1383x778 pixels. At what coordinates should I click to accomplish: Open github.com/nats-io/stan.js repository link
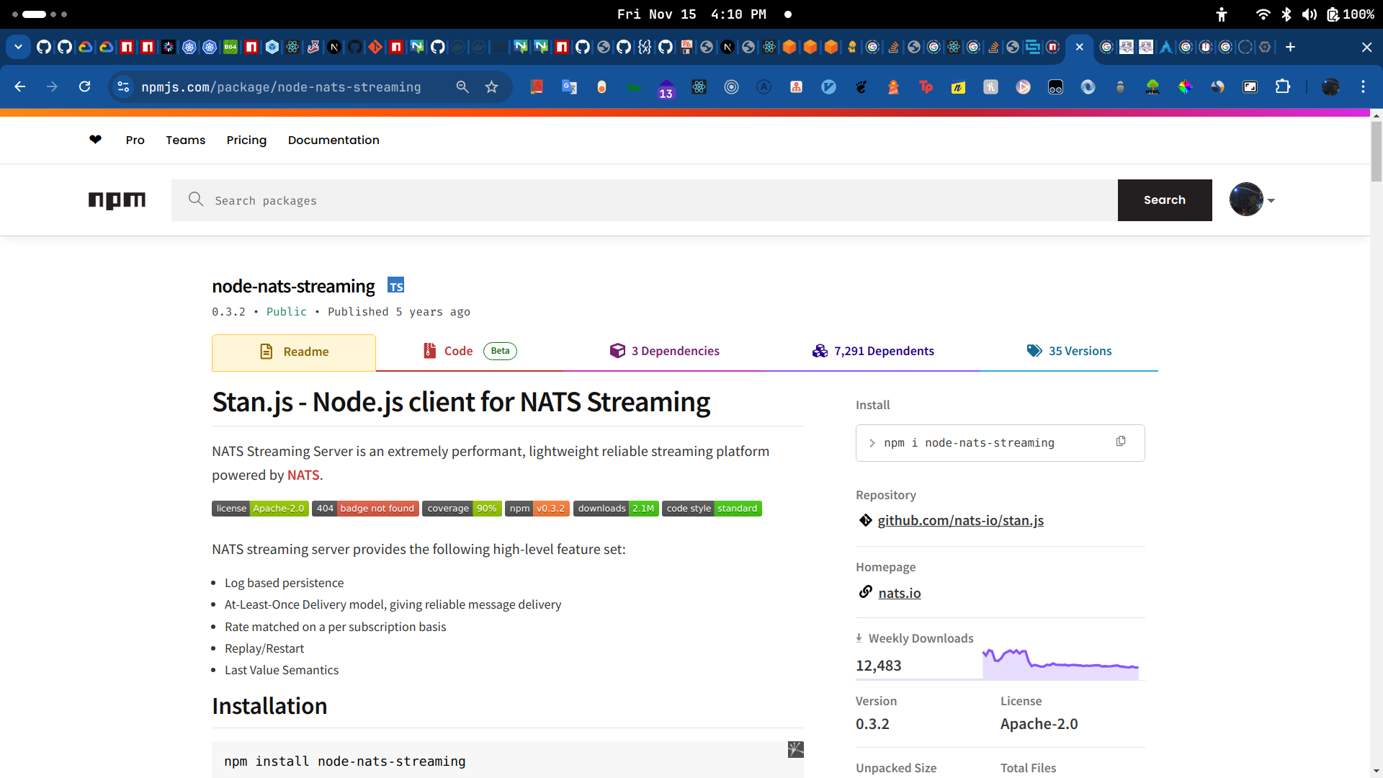(x=960, y=520)
